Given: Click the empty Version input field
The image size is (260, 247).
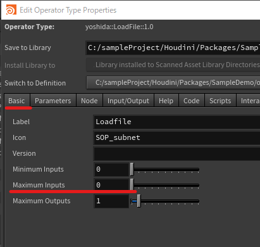Looking at the screenshot, I should pos(176,153).
